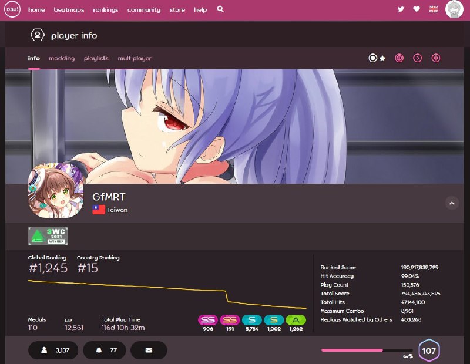
Task: Click the silver SS rank badge 906
Action: coord(208,320)
